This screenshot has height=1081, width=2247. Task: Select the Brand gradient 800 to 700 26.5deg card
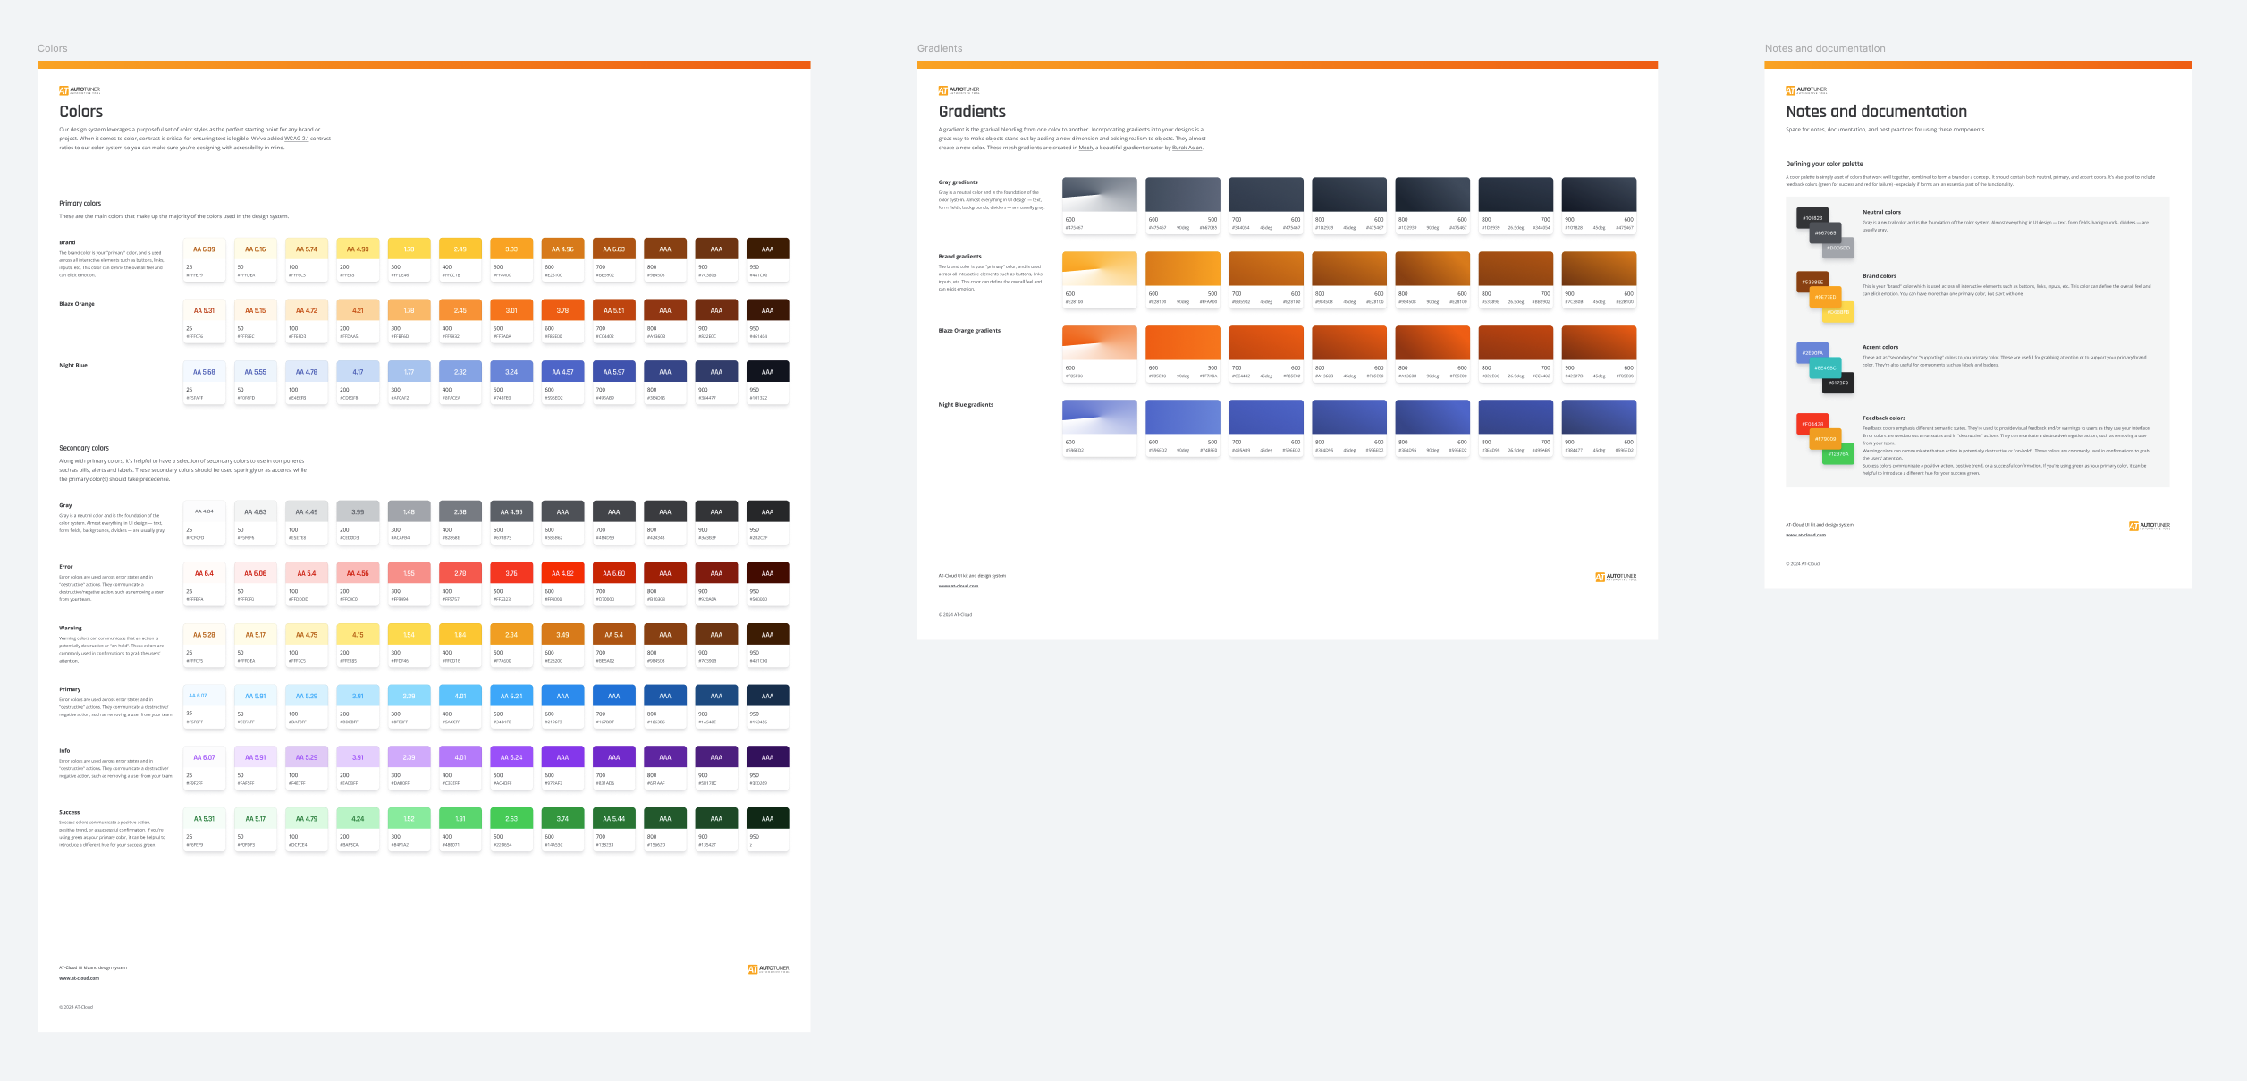coord(1516,280)
